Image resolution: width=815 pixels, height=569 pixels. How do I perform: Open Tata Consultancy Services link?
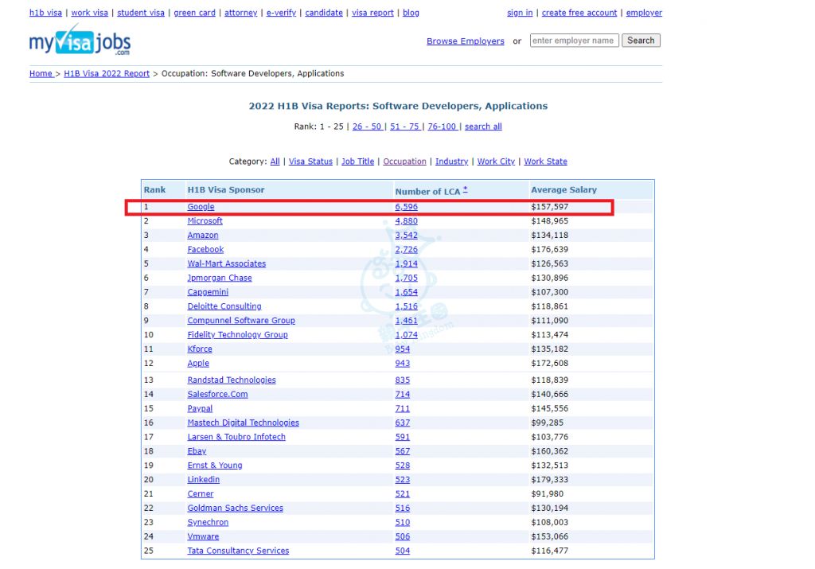tap(238, 550)
